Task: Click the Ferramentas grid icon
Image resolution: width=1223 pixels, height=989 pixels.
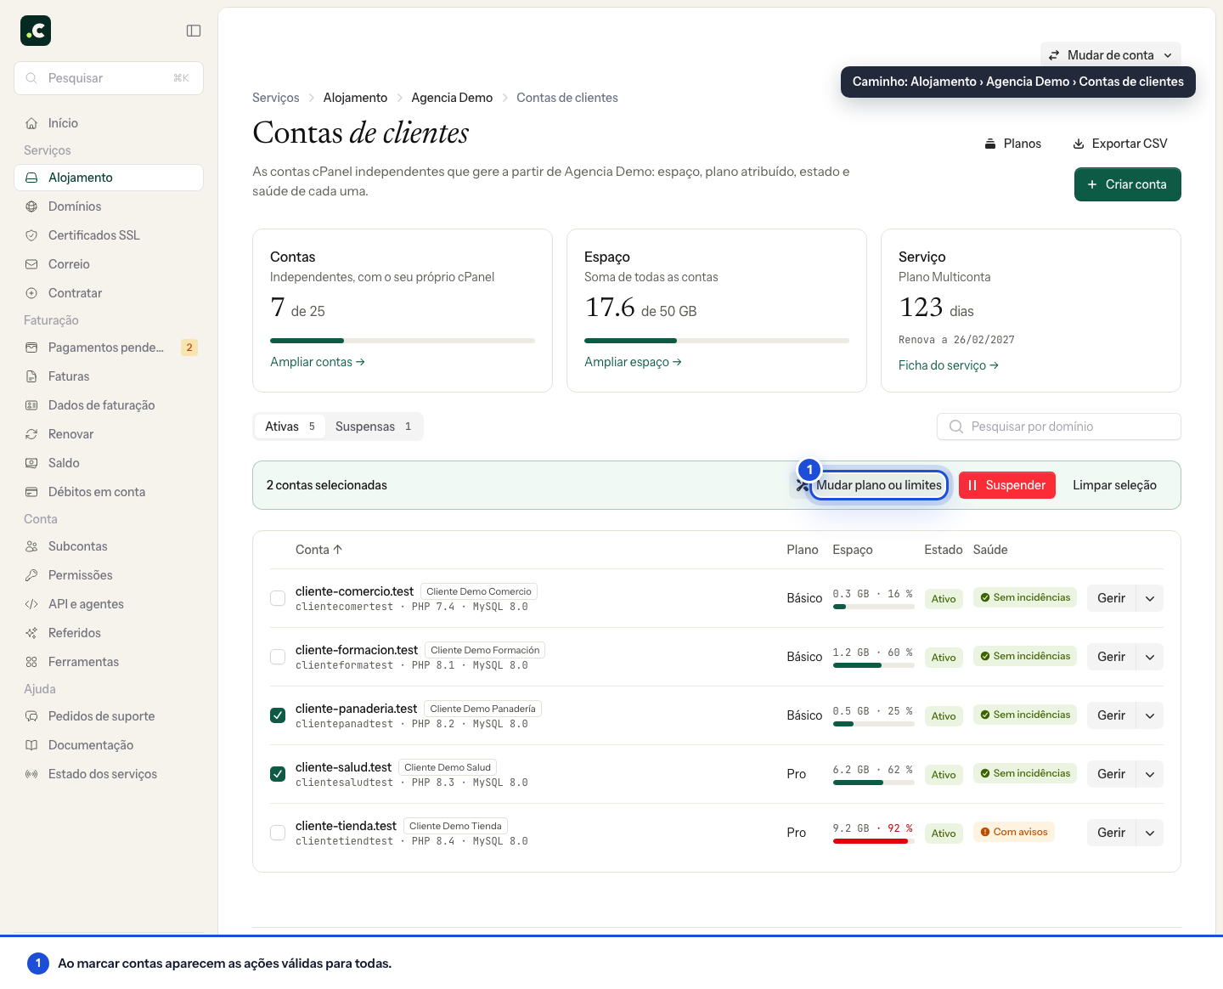Action: click(x=31, y=662)
